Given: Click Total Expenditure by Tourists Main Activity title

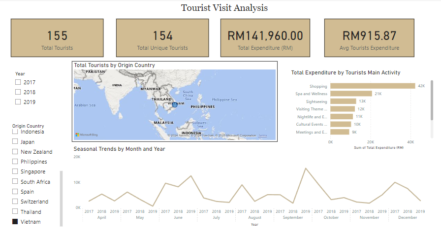Looking at the screenshot, I should (x=346, y=72).
